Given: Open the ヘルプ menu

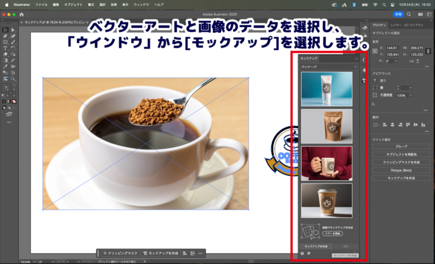Looking at the screenshot, I should [x=159, y=5].
